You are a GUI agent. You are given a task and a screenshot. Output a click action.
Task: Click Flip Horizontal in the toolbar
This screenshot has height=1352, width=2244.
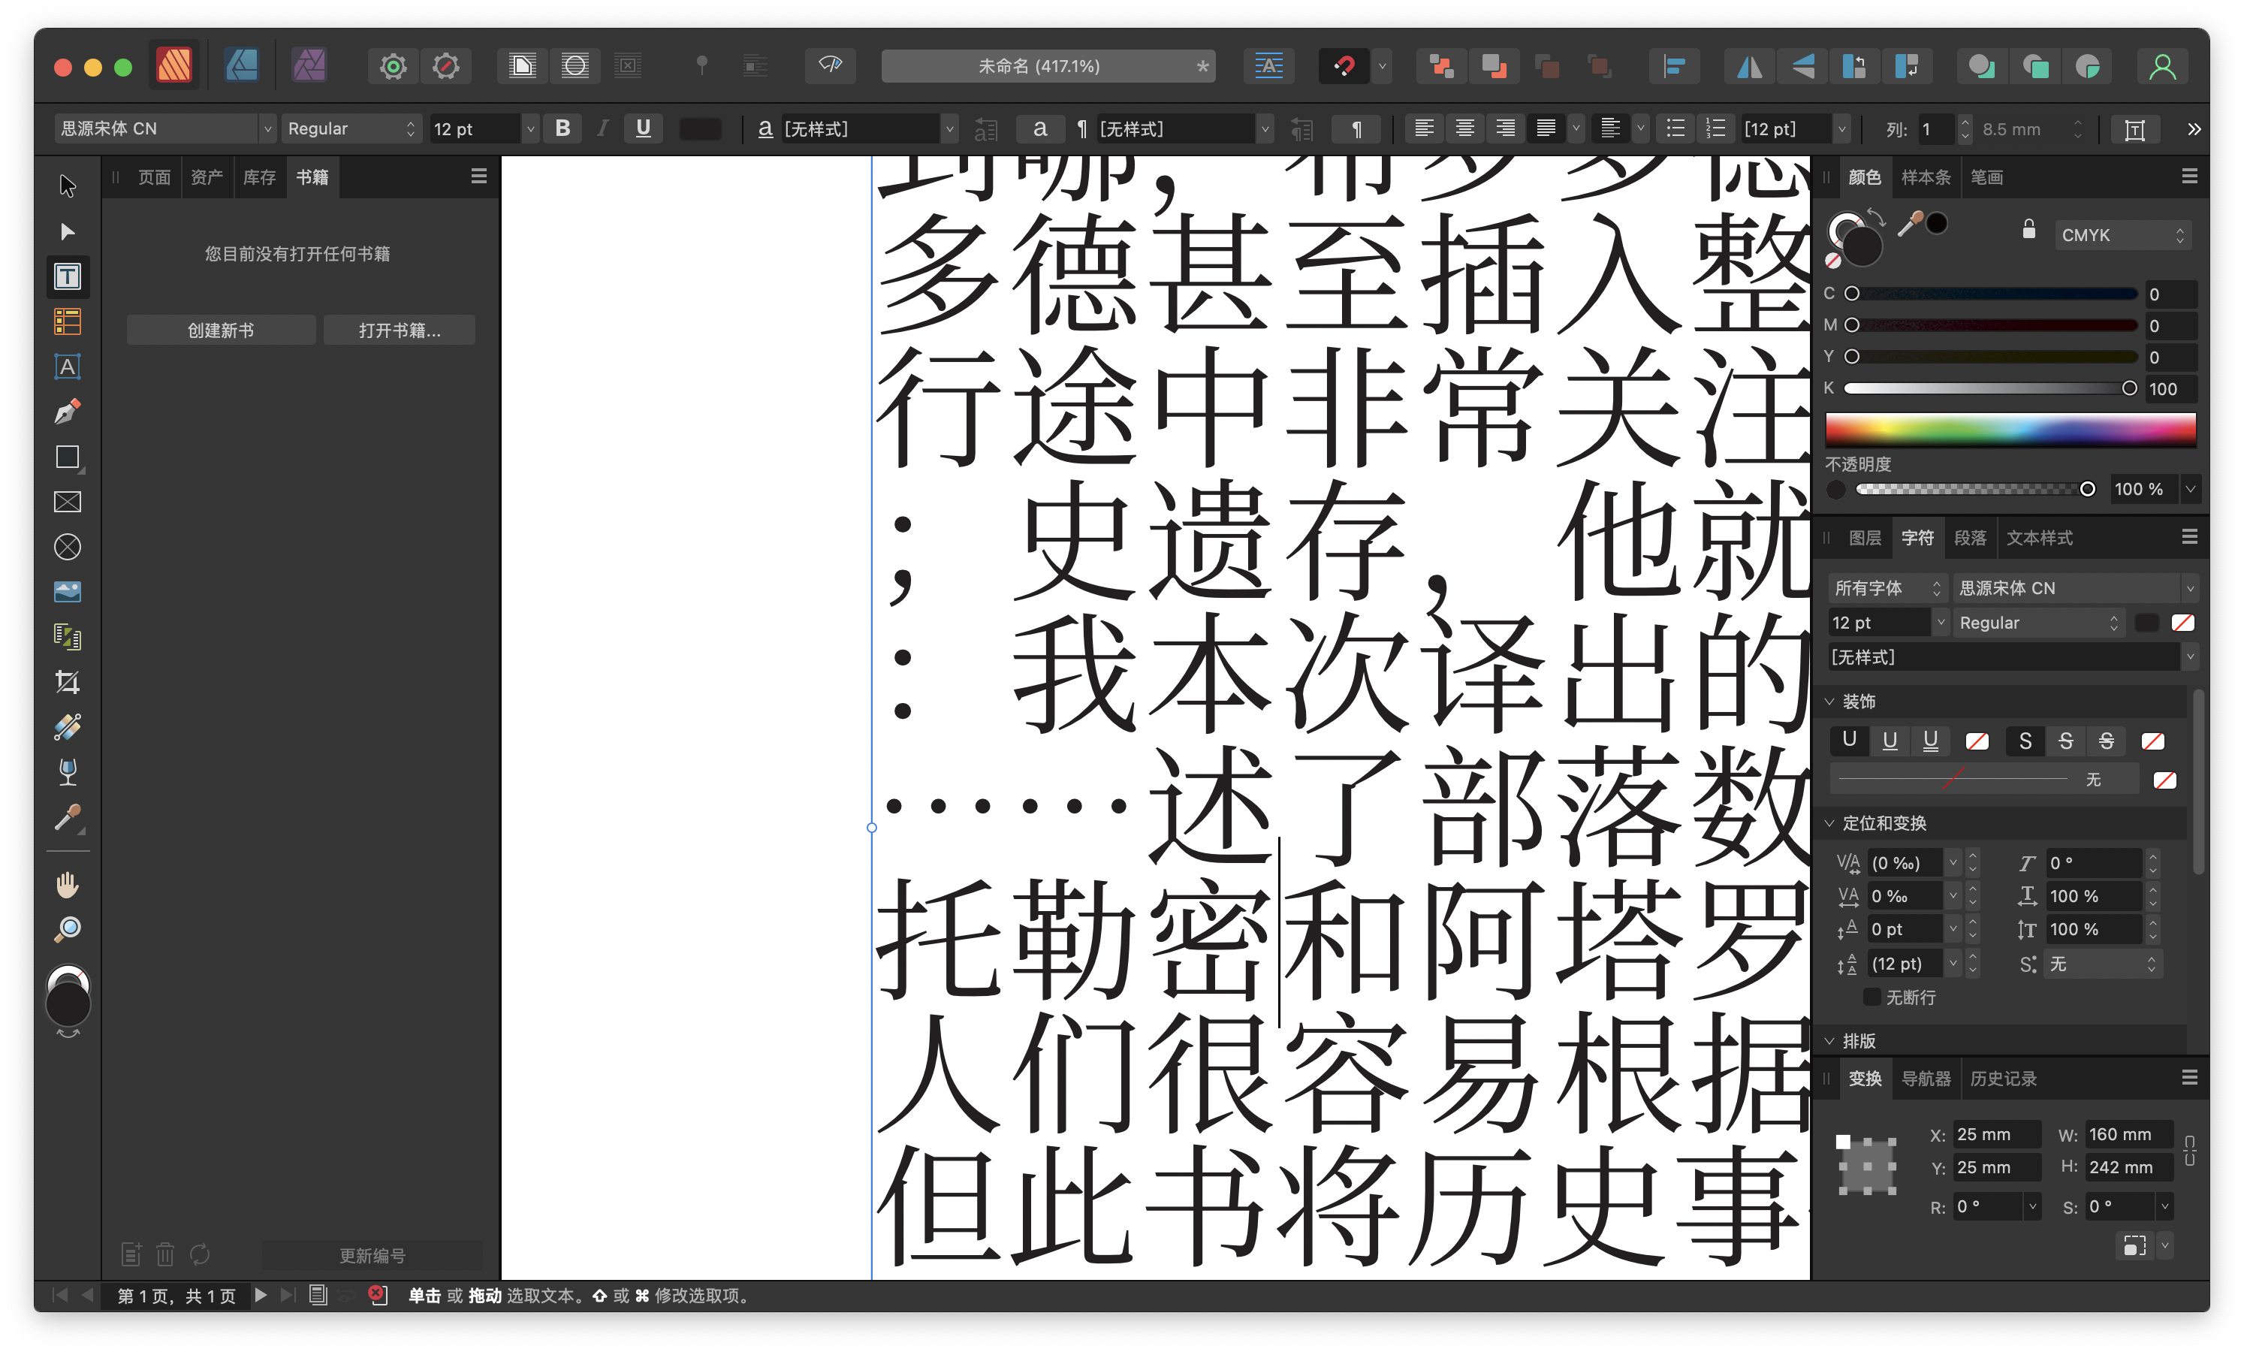[x=1750, y=65]
